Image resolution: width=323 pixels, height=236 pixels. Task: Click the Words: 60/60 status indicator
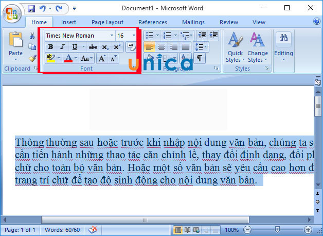(x=61, y=229)
